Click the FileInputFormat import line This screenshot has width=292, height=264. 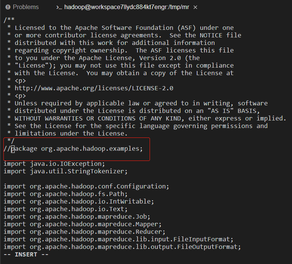tap(119, 239)
